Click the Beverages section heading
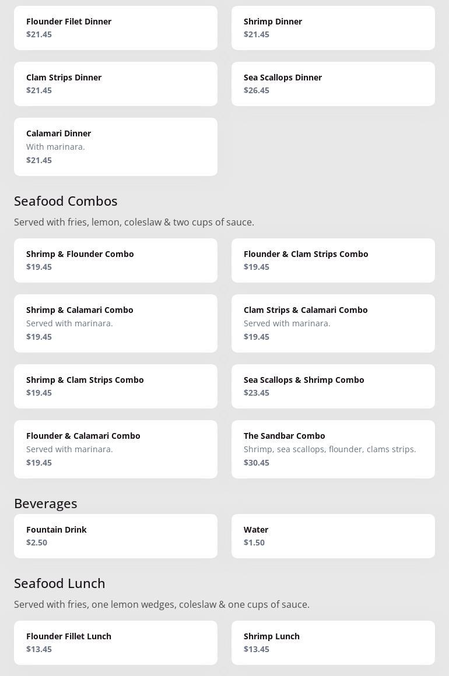This screenshot has width=449, height=676. [45, 504]
